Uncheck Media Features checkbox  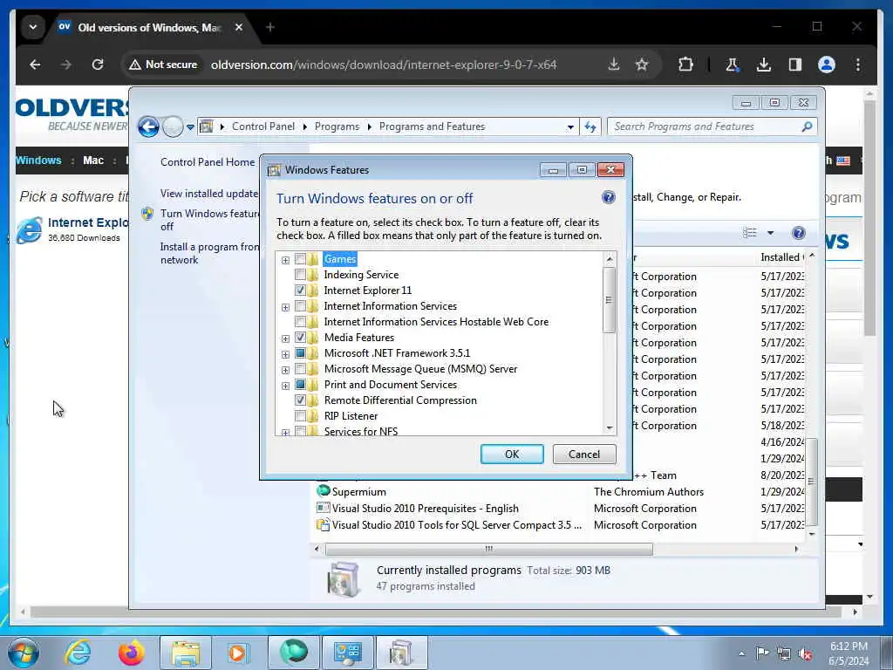pos(300,338)
